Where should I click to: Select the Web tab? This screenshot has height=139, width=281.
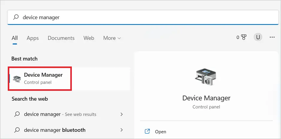[x=89, y=38]
